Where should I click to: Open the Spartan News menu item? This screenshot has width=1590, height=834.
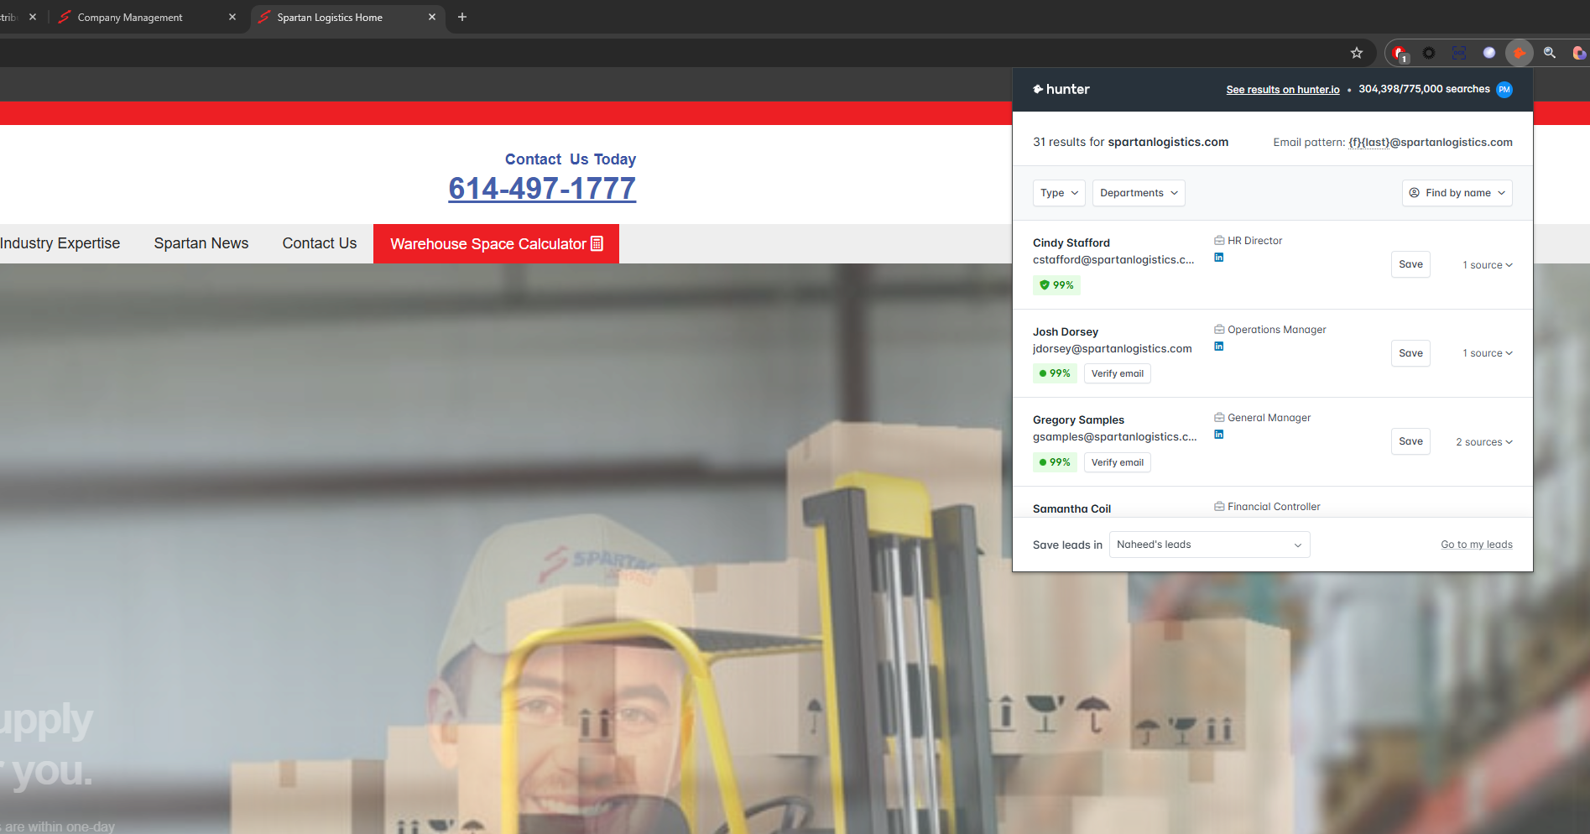(x=201, y=243)
